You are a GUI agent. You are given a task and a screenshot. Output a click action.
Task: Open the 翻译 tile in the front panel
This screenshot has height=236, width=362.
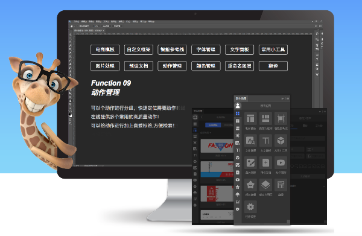tap(281, 185)
